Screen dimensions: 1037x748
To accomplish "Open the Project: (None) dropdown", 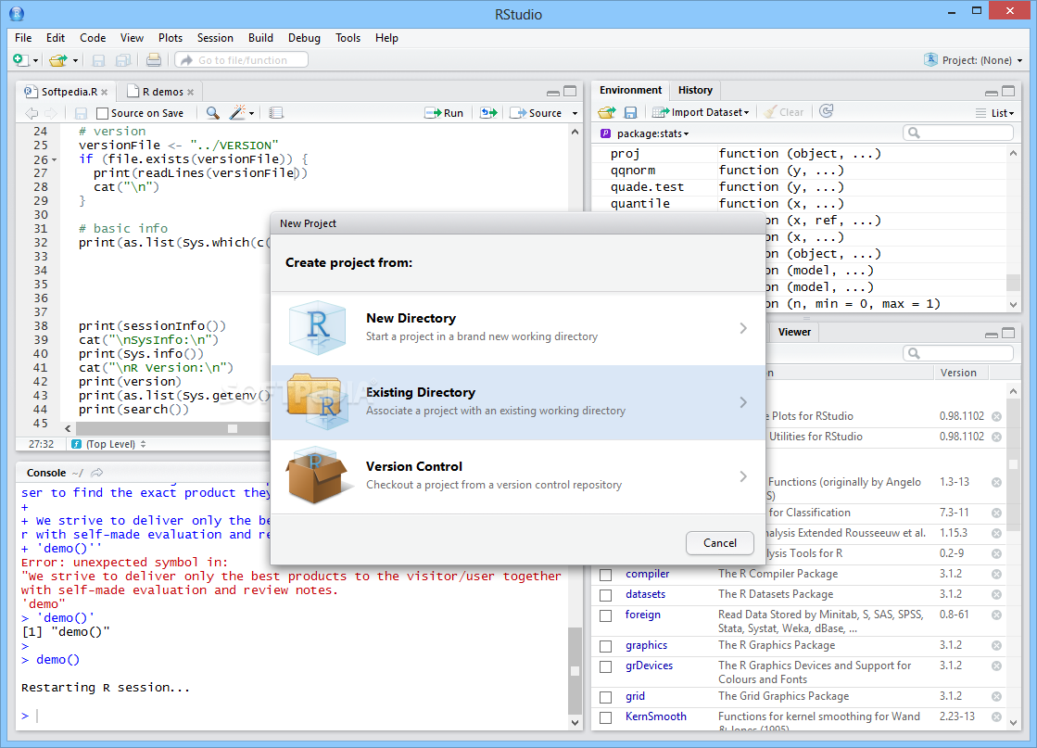I will coord(973,60).
